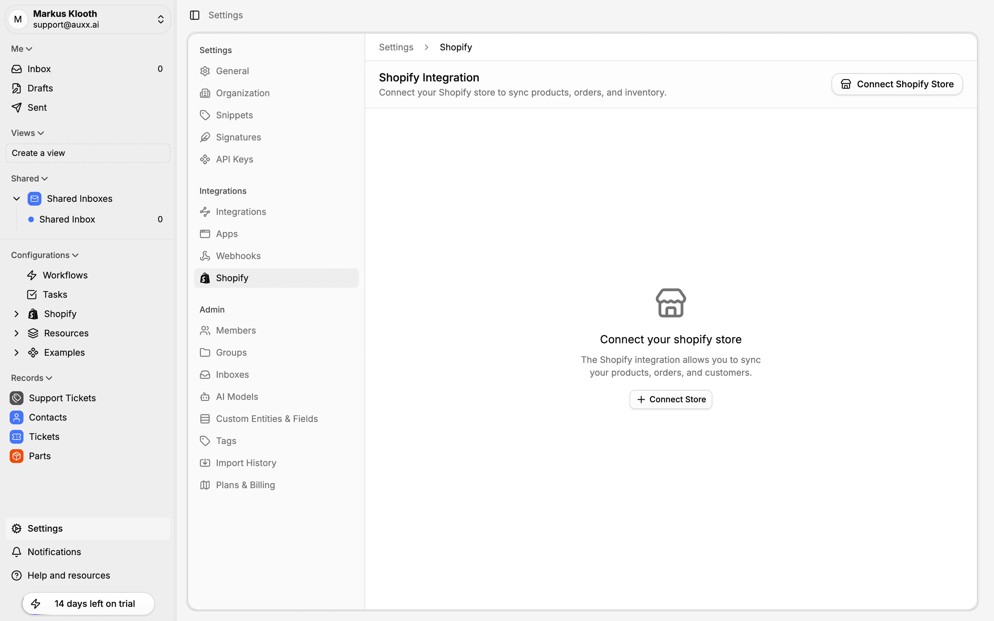
Task: Open Settings in the bottom sidebar
Action: point(88,529)
